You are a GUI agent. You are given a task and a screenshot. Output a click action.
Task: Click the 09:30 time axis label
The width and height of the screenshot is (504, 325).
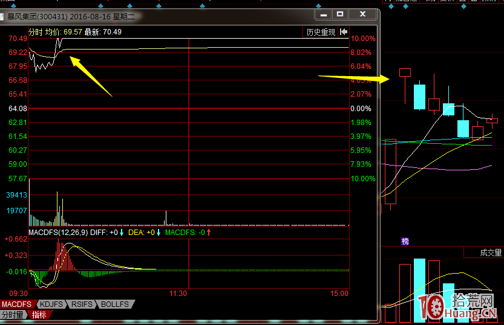tap(18, 294)
